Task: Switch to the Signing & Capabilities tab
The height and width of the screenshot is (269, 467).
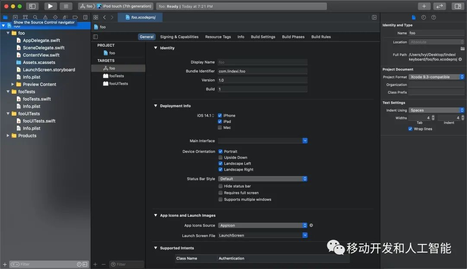Action: click(x=179, y=37)
